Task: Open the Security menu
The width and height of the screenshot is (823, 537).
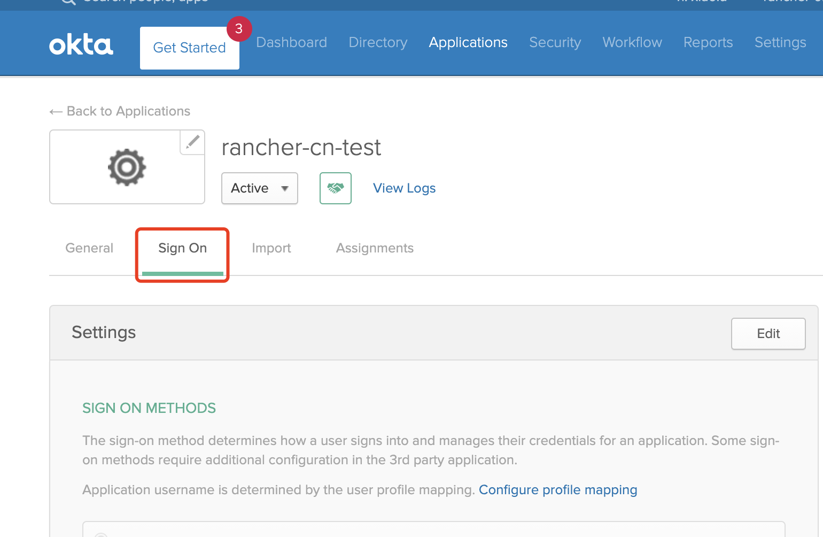Action: [555, 42]
